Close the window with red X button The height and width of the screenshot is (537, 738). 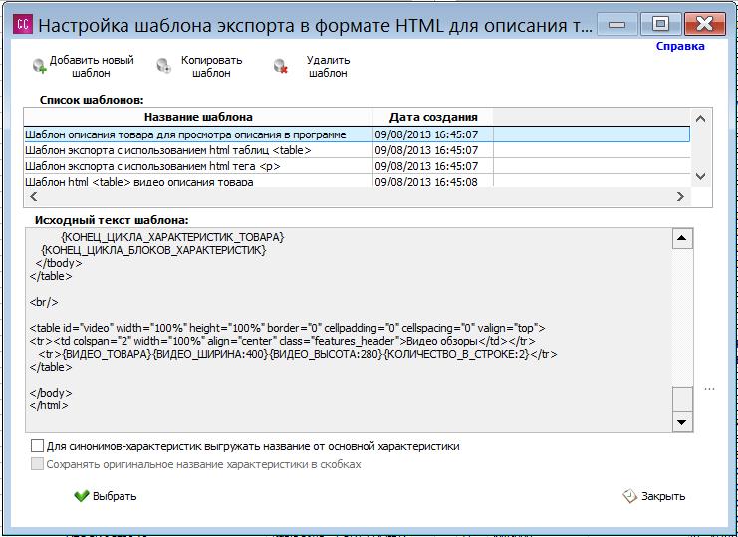[x=704, y=25]
